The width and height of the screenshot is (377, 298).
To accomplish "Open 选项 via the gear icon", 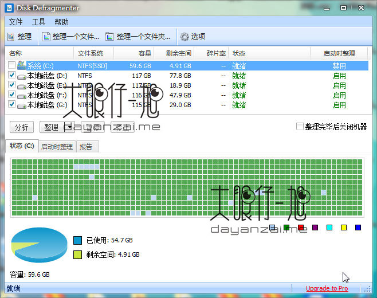I will pos(184,37).
